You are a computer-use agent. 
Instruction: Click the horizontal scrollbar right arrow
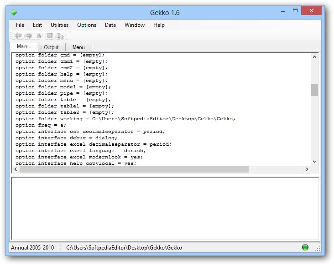coord(307,169)
